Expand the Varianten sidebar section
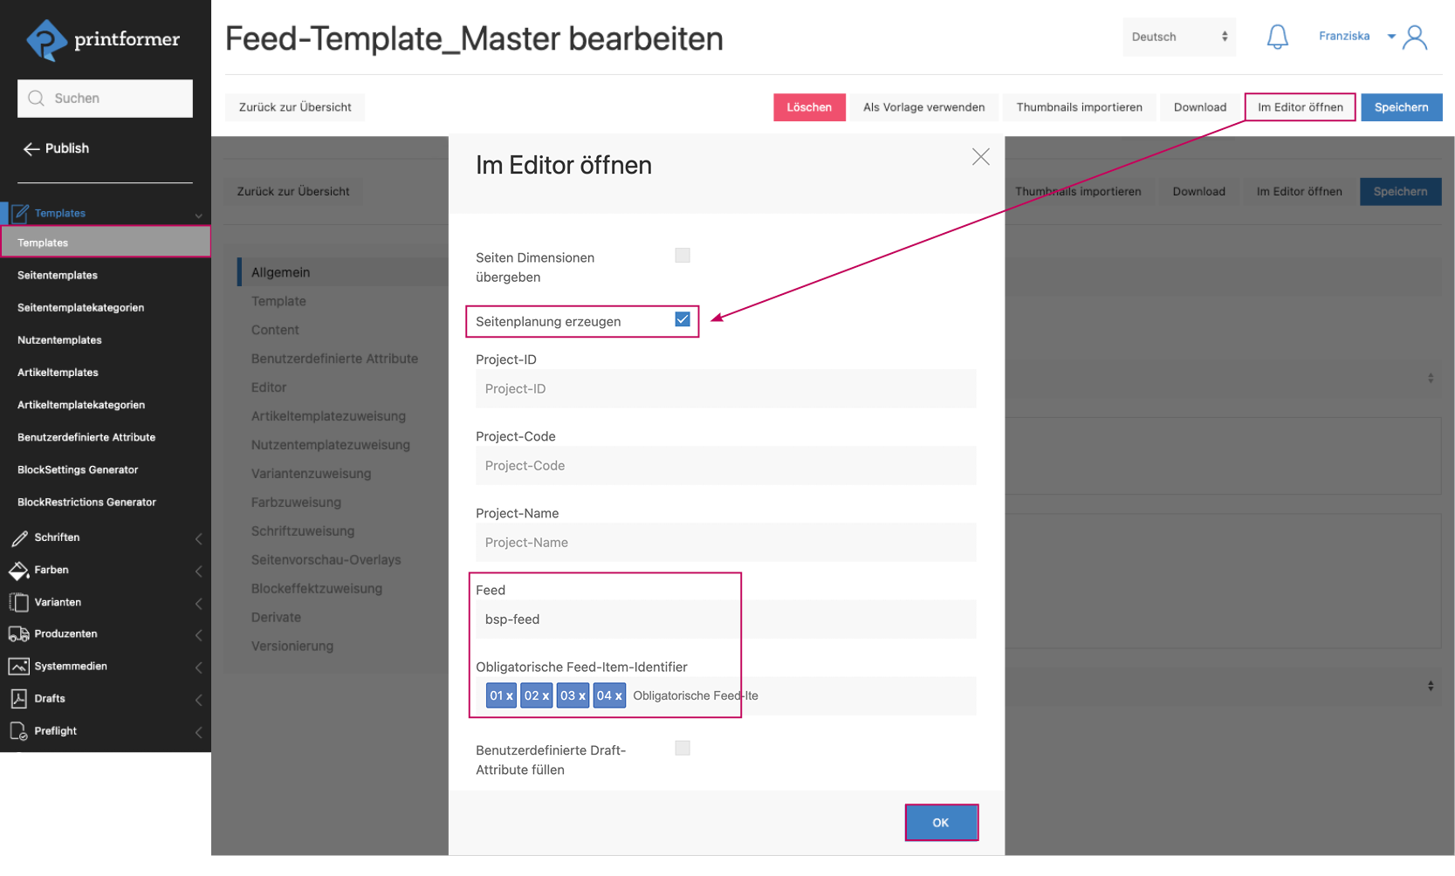 click(198, 603)
